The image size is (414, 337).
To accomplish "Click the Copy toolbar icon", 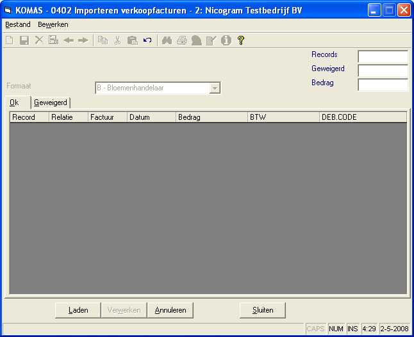I will (x=103, y=40).
